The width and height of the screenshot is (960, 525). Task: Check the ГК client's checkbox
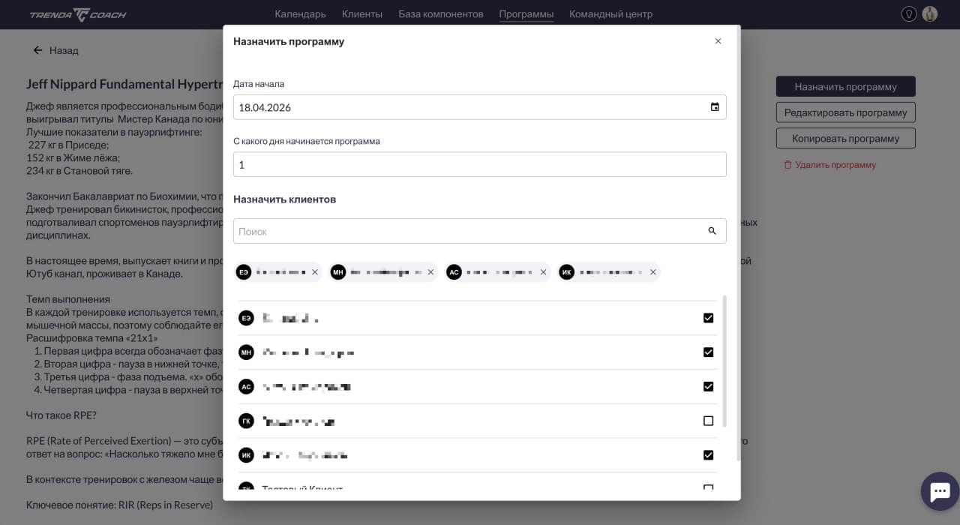pyautogui.click(x=708, y=421)
